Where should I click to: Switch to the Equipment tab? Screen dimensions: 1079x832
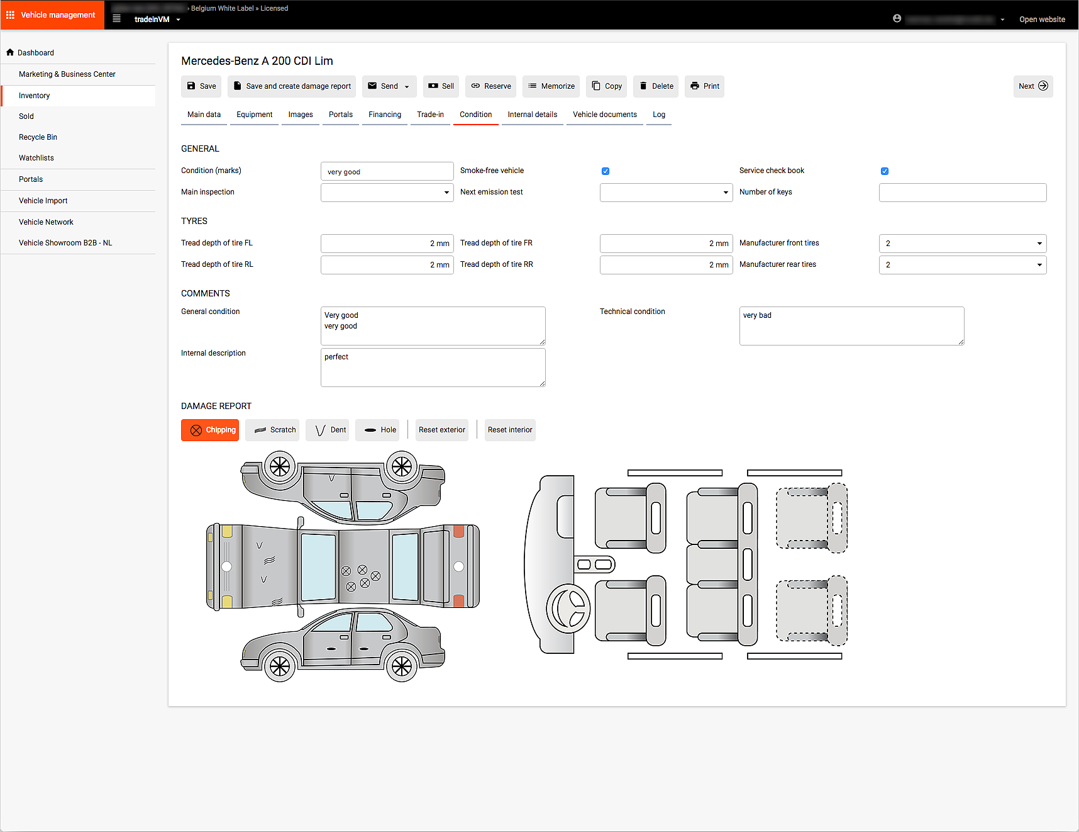pos(254,115)
